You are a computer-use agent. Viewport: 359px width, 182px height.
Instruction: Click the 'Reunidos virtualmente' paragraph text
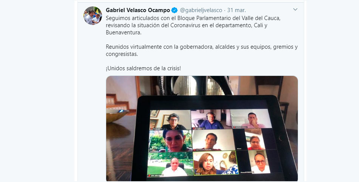coord(202,51)
